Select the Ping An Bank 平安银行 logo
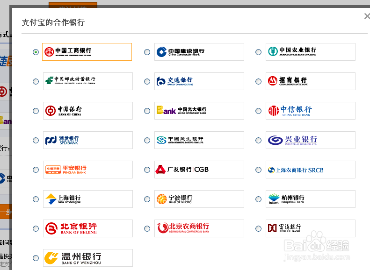The image size is (370, 270). (88, 170)
